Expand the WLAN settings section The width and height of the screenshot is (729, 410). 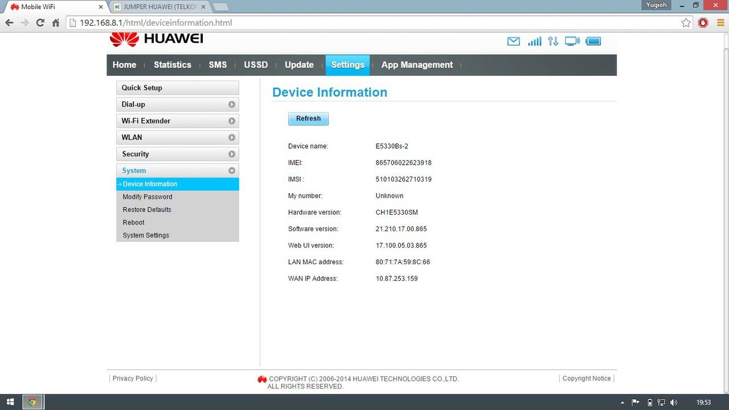(177, 137)
